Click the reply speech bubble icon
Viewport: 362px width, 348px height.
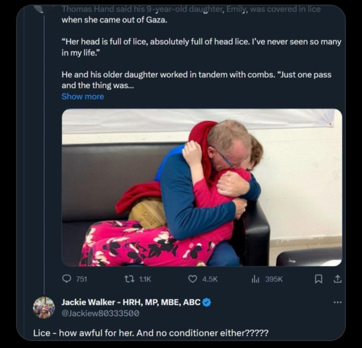[67, 279]
